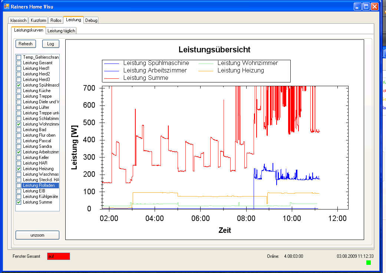Image resolution: width=386 pixels, height=273 pixels.
Task: Uncheck the Leistung Arbeitszimmer checkbox
Action: click(x=19, y=152)
